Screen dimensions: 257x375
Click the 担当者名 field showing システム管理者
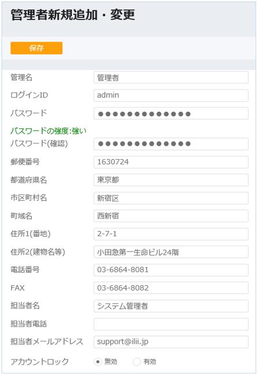pyautogui.click(x=171, y=306)
